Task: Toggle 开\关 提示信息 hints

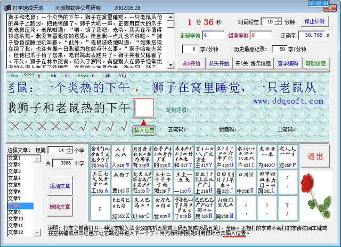Action: [x=253, y=63]
